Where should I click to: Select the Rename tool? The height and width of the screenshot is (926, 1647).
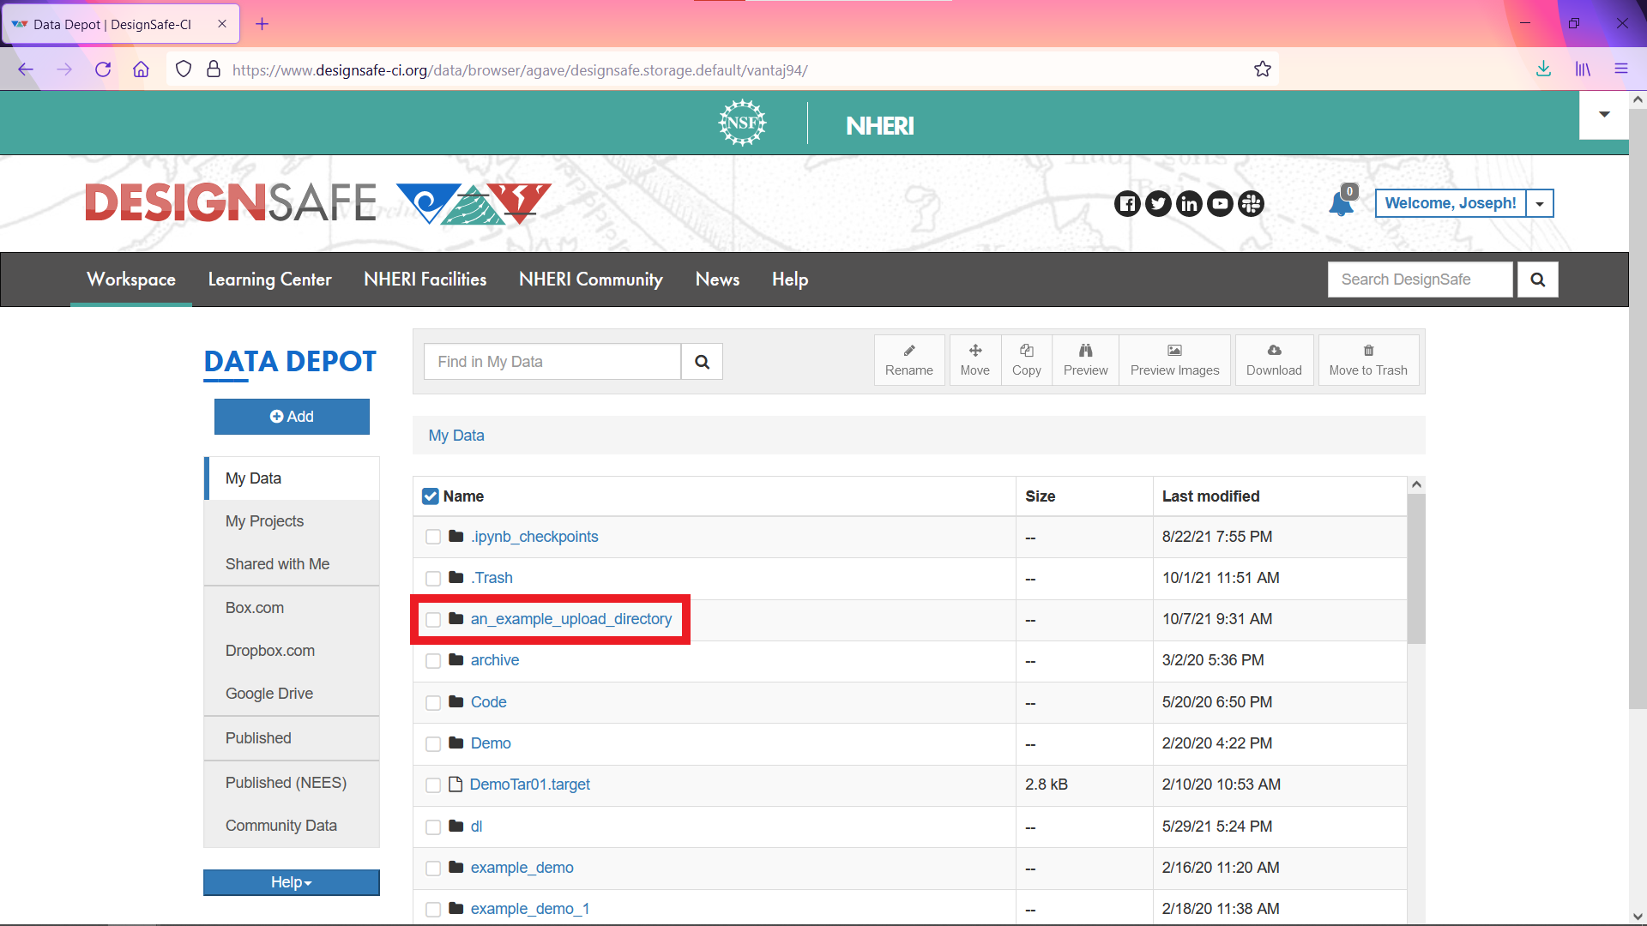tap(908, 359)
